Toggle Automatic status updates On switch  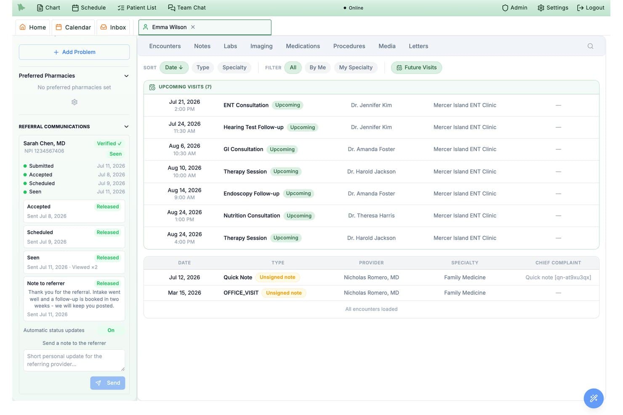click(x=111, y=330)
